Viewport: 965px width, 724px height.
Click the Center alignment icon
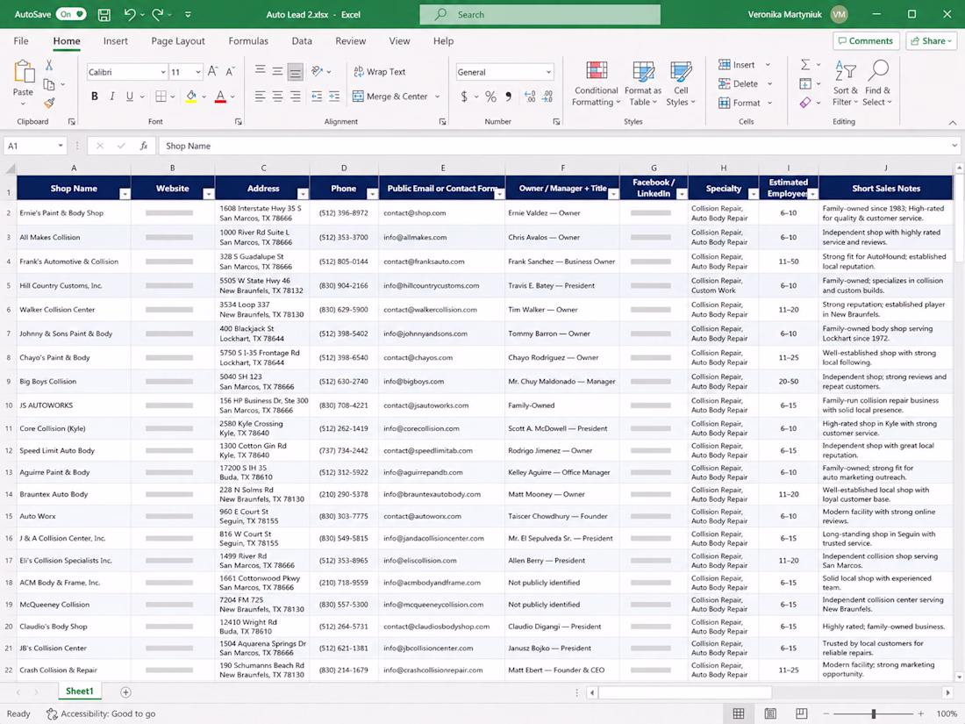tap(277, 96)
